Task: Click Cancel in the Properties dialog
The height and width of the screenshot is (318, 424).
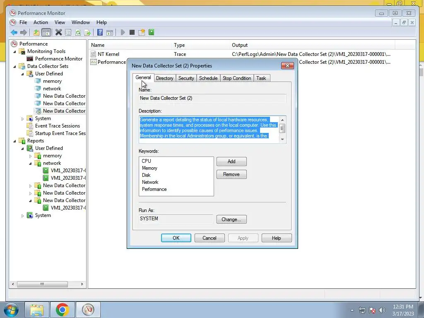Action: click(210, 238)
